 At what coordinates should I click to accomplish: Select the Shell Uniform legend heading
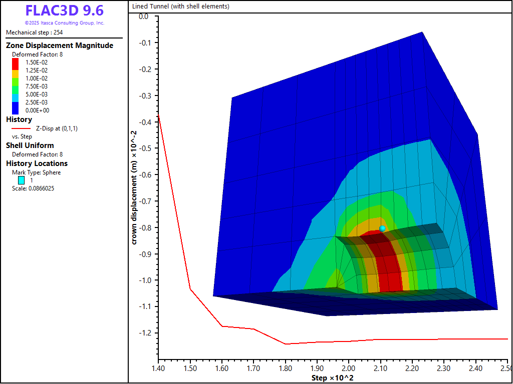30,145
